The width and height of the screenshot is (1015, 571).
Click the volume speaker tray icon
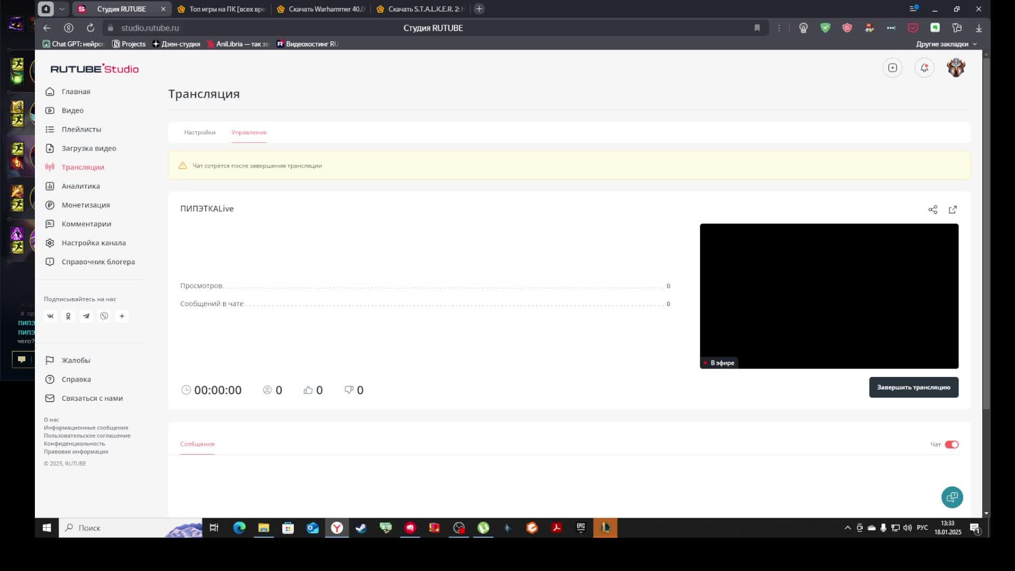click(x=908, y=528)
